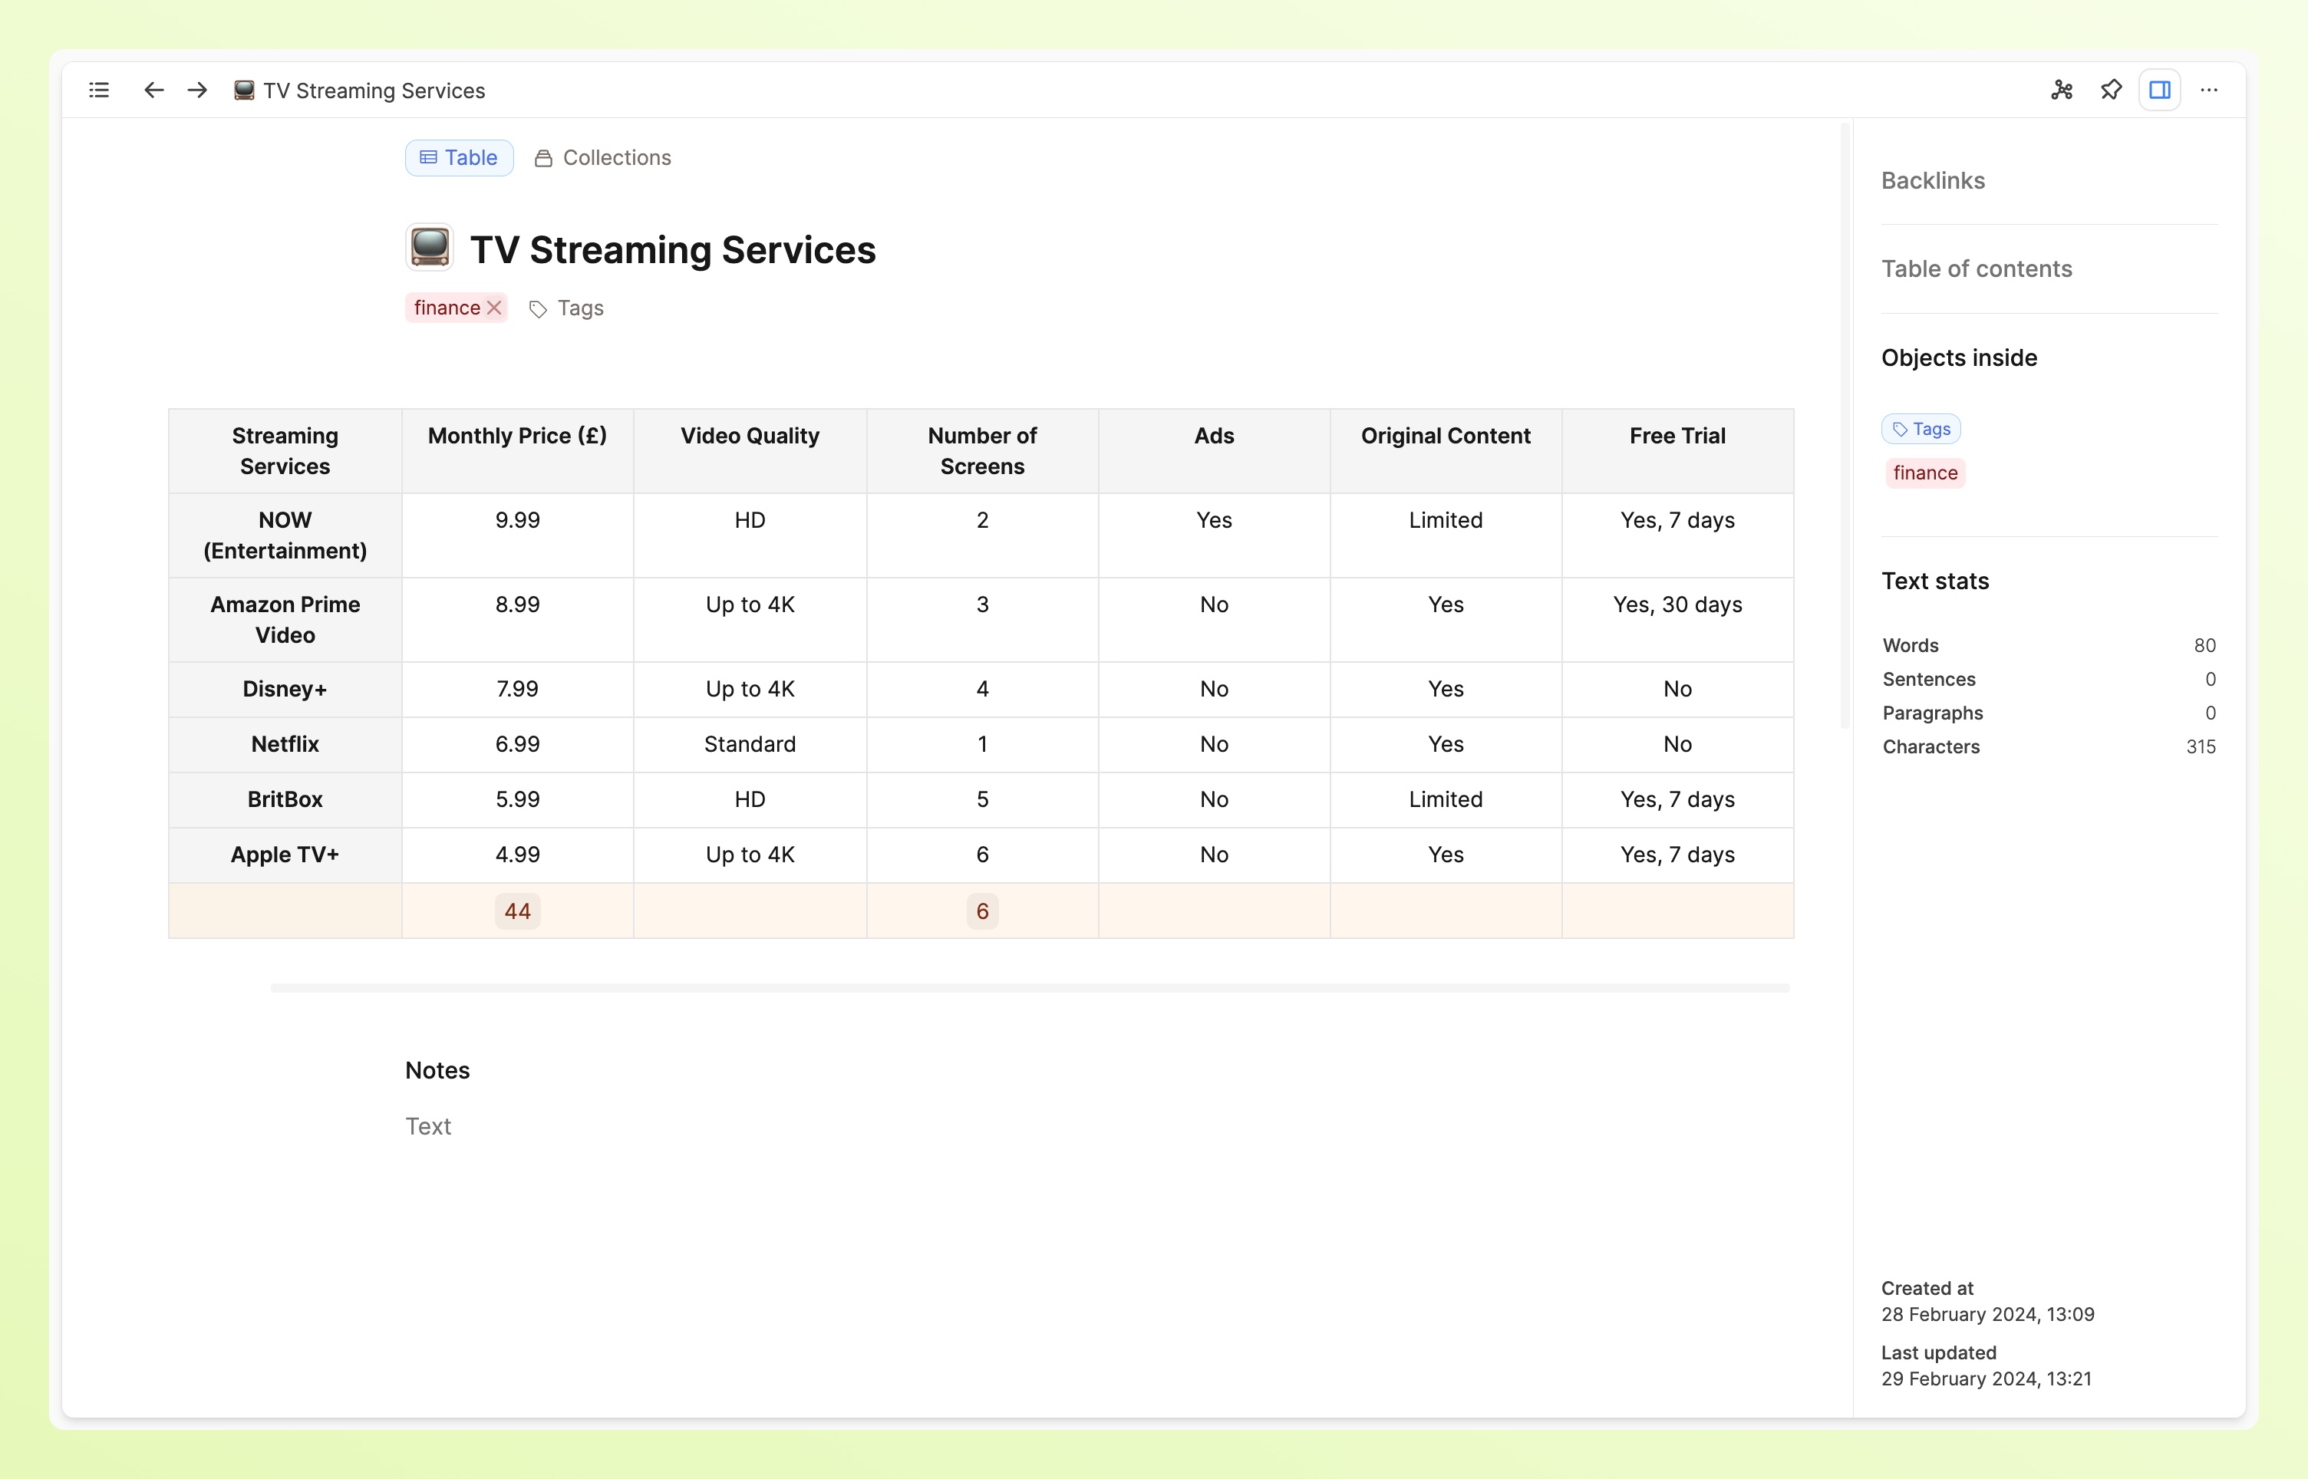Expand the Backlinks section
The width and height of the screenshot is (2308, 1479).
[1933, 180]
